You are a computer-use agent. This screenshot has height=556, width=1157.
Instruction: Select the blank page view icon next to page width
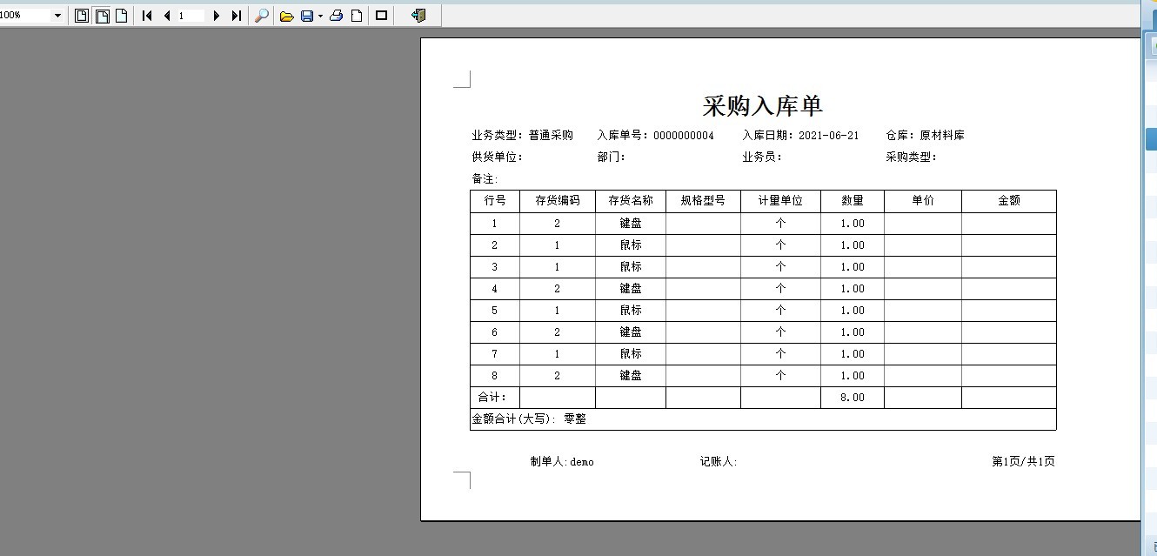coord(122,16)
